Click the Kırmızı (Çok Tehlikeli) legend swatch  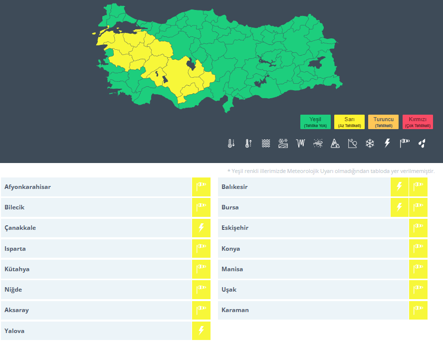418,122
